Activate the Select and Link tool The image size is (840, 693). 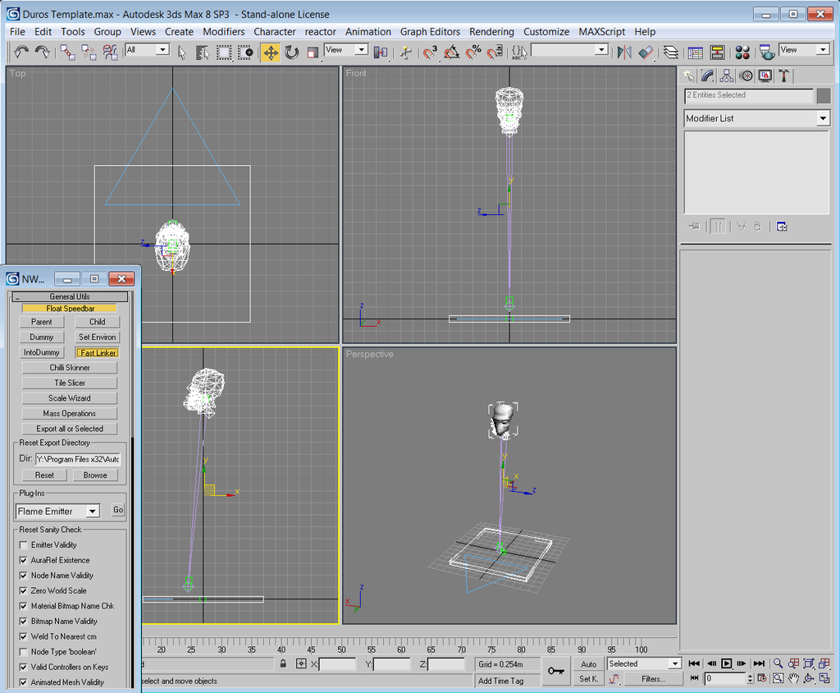pos(67,52)
